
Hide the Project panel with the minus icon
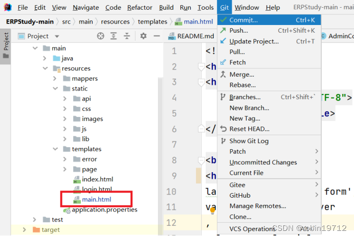point(157,36)
